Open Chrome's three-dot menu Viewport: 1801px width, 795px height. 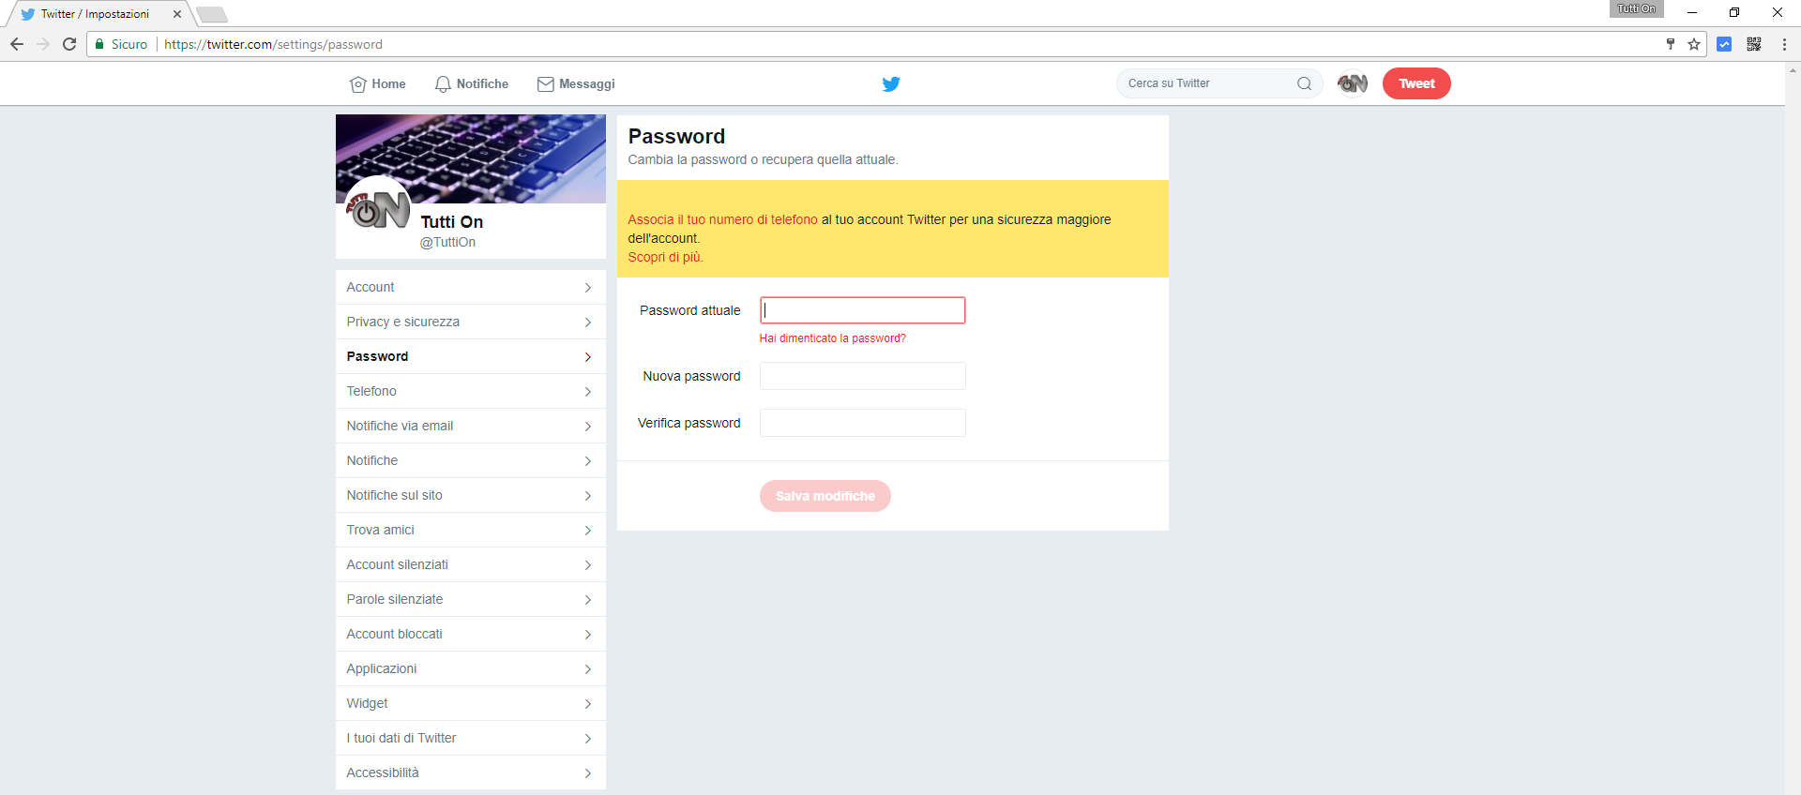click(1783, 44)
